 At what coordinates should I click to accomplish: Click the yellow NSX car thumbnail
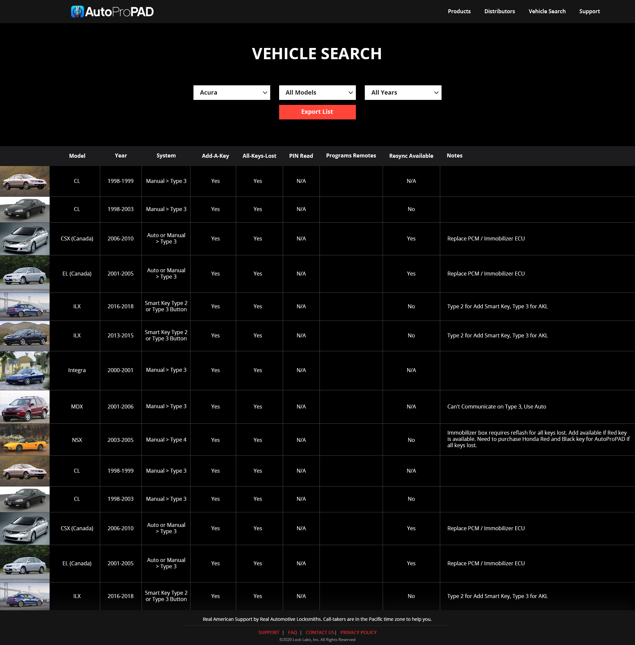coord(25,440)
